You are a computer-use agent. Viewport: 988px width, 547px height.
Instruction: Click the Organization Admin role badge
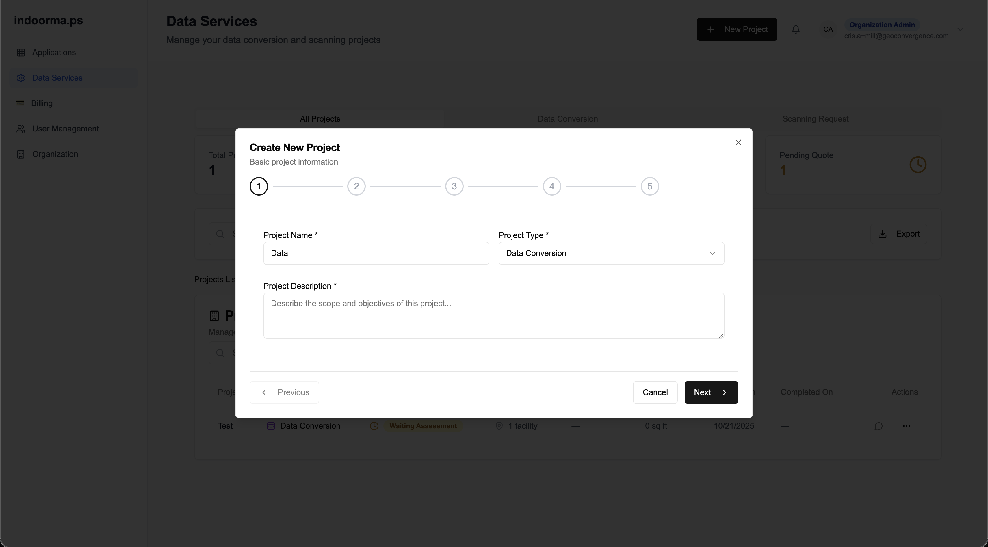[x=882, y=25]
